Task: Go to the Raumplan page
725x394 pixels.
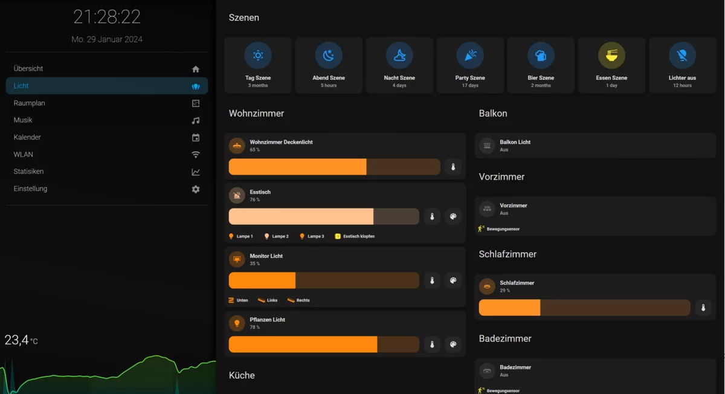Action: (106, 103)
